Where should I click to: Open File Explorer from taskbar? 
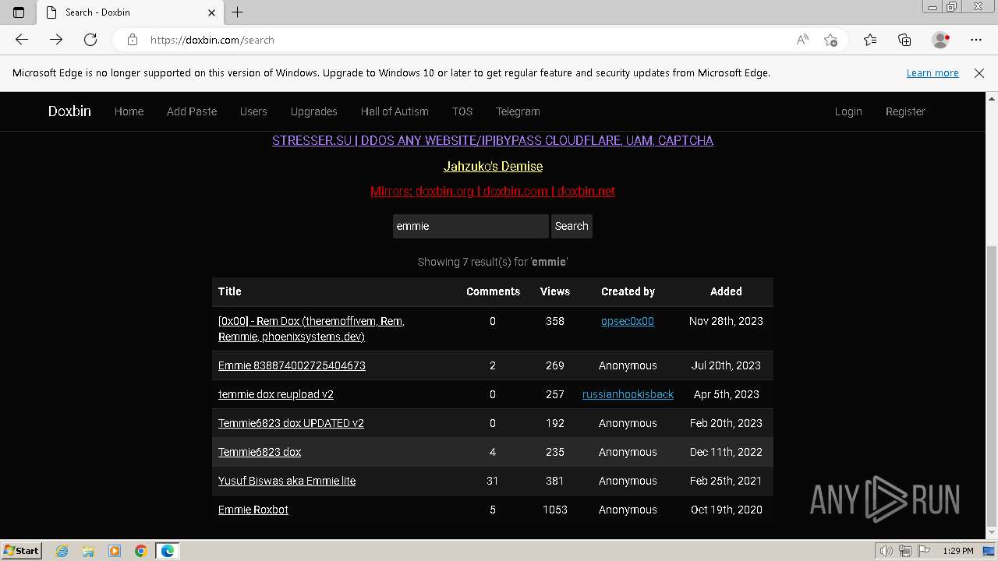(88, 551)
